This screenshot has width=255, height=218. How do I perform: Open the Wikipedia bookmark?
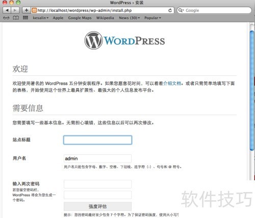tap(105, 18)
